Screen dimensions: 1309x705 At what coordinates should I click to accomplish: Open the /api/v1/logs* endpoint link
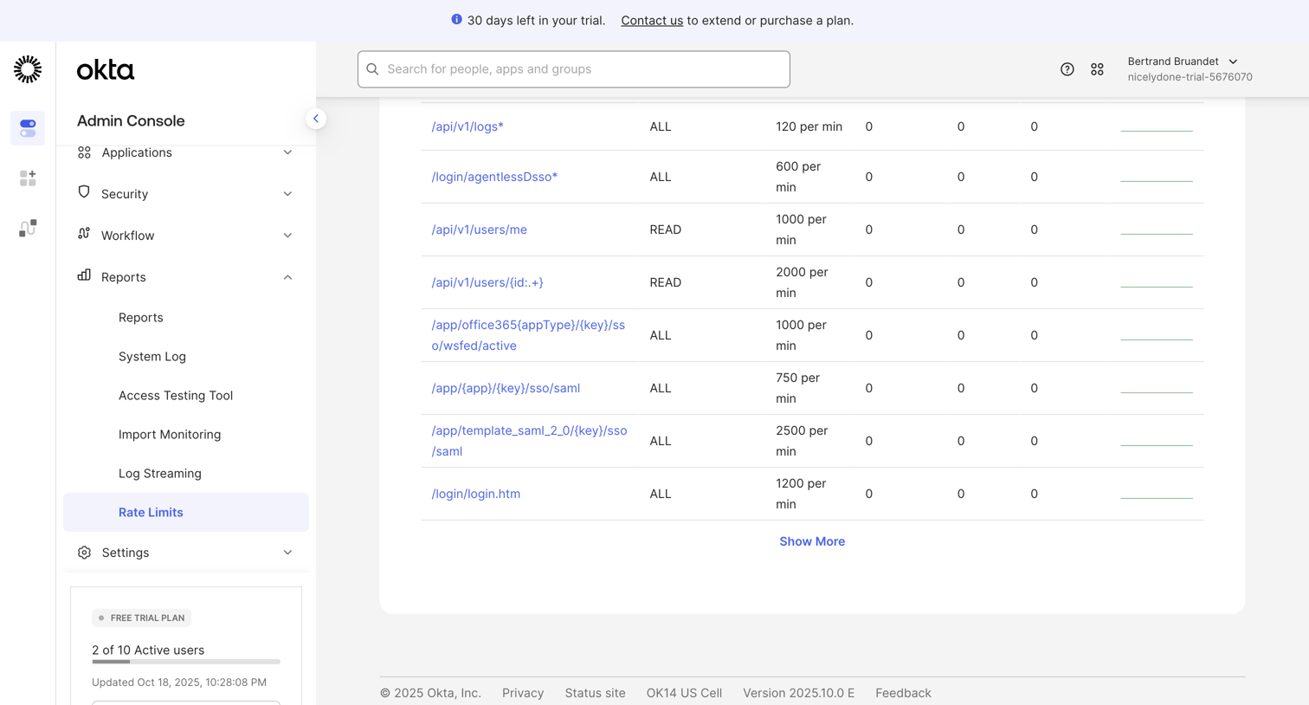(467, 126)
